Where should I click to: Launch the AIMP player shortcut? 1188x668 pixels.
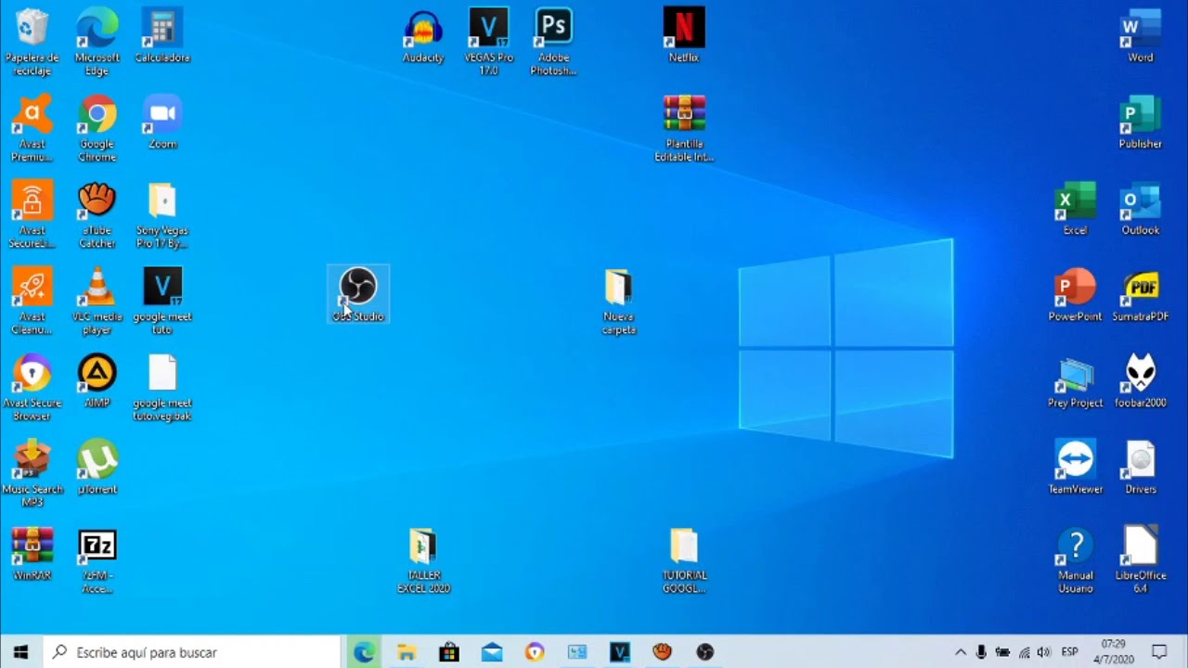coord(97,382)
